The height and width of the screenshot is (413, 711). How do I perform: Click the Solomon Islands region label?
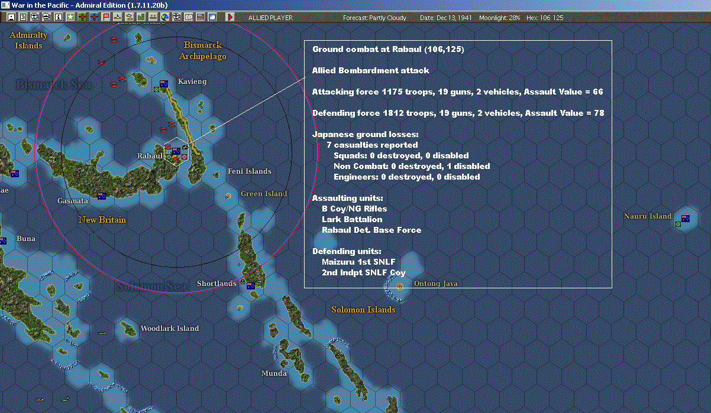click(x=363, y=310)
